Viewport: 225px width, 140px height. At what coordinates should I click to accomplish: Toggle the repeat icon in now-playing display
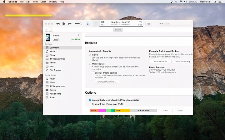[x=140, y=22]
